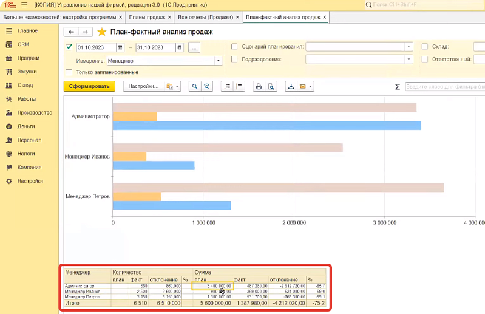
Task: Go forward with the right arrow button
Action: point(86,32)
